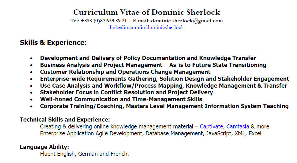Click the Fluent English, German and French line
The height and width of the screenshot is (163, 297).
point(84,154)
